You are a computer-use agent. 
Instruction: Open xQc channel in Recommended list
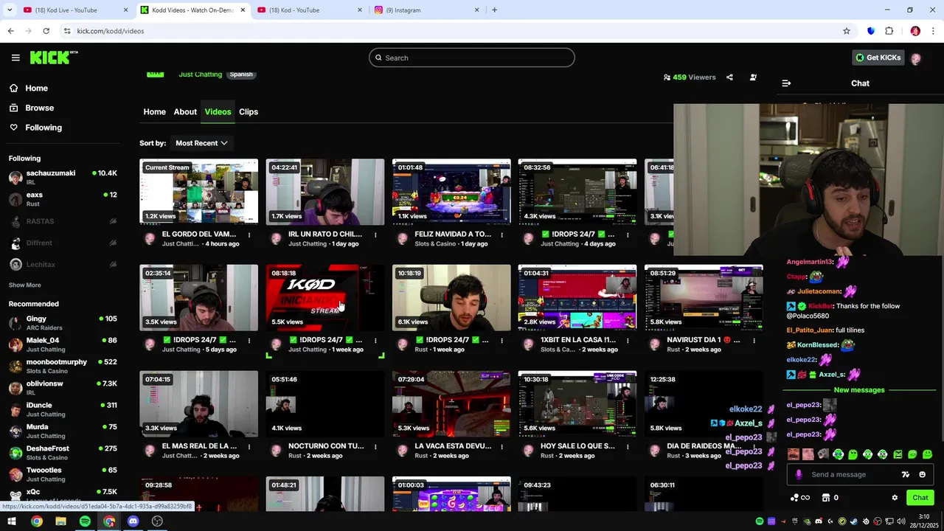tap(63, 495)
